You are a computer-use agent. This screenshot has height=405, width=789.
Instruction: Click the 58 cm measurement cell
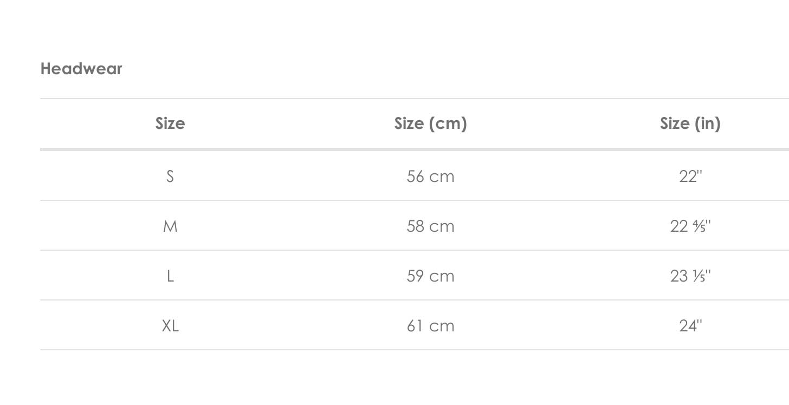tap(430, 226)
